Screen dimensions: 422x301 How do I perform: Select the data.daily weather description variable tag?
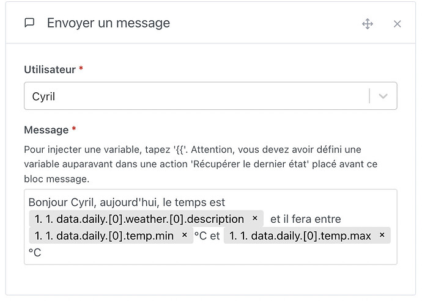139,219
